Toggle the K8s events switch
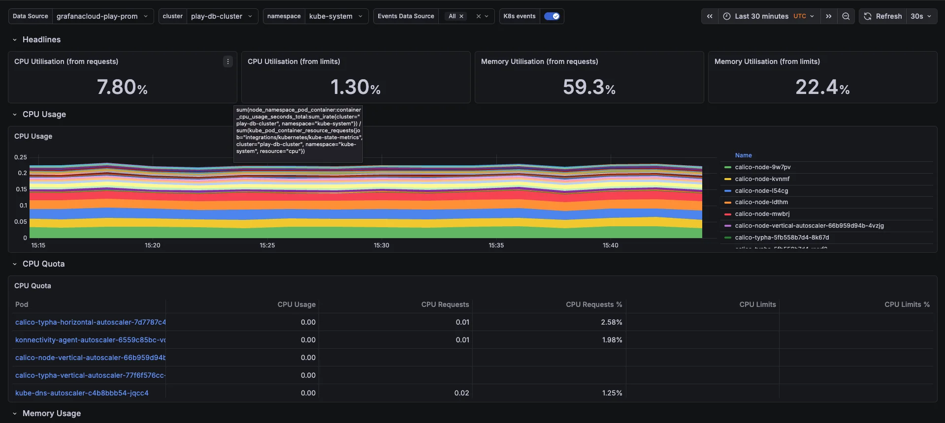This screenshot has height=423, width=945. click(x=552, y=16)
